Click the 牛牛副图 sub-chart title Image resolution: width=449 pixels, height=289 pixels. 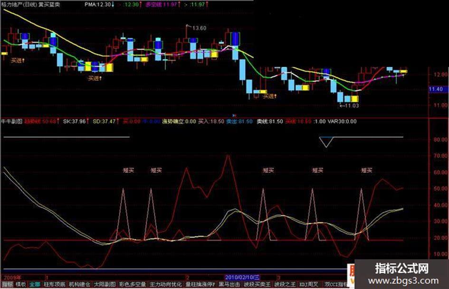click(12, 121)
